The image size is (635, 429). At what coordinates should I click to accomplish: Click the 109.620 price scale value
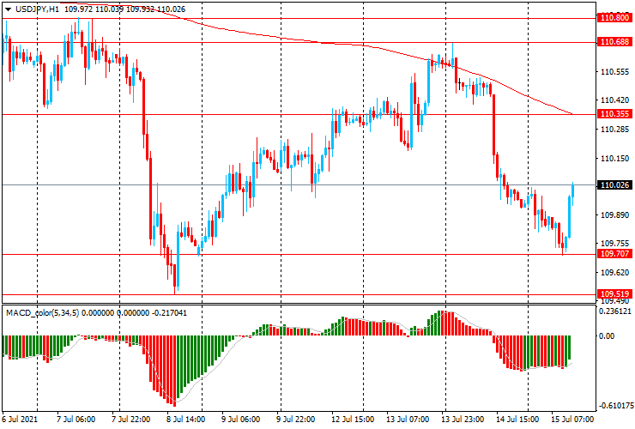point(614,272)
